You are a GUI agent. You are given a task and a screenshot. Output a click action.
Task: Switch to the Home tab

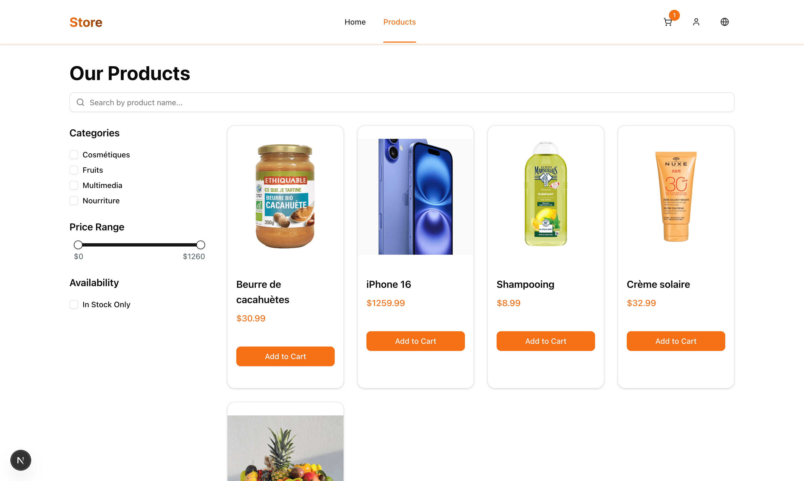tap(355, 22)
